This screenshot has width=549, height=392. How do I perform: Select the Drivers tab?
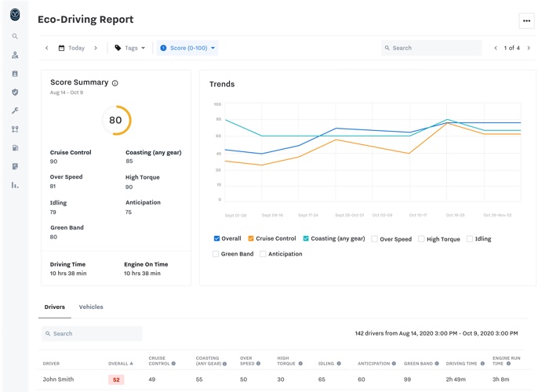pyautogui.click(x=55, y=307)
